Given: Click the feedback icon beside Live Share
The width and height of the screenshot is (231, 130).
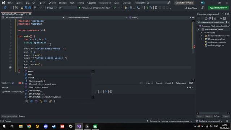Looking at the screenshot, I should 203,8.
